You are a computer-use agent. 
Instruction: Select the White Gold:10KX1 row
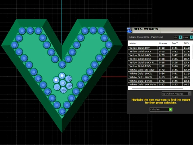point(159,73)
